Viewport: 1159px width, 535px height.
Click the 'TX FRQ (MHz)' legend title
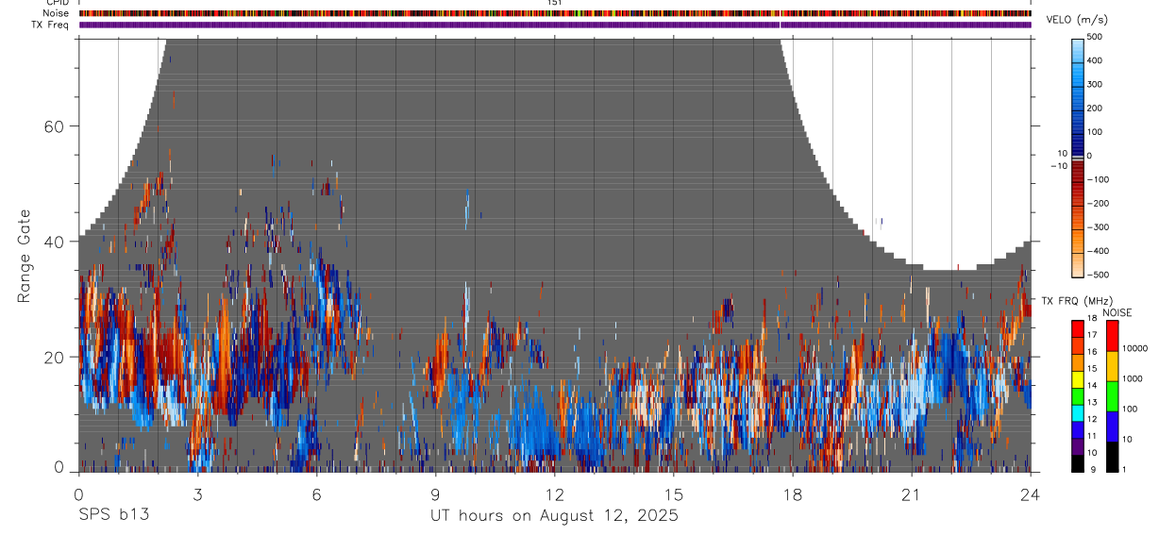pos(1077,301)
